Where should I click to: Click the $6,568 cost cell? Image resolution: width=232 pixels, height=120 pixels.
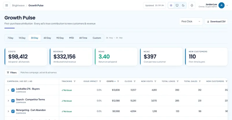point(116,111)
